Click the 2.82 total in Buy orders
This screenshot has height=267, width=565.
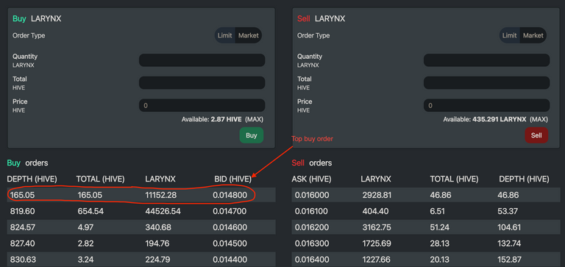pos(85,243)
